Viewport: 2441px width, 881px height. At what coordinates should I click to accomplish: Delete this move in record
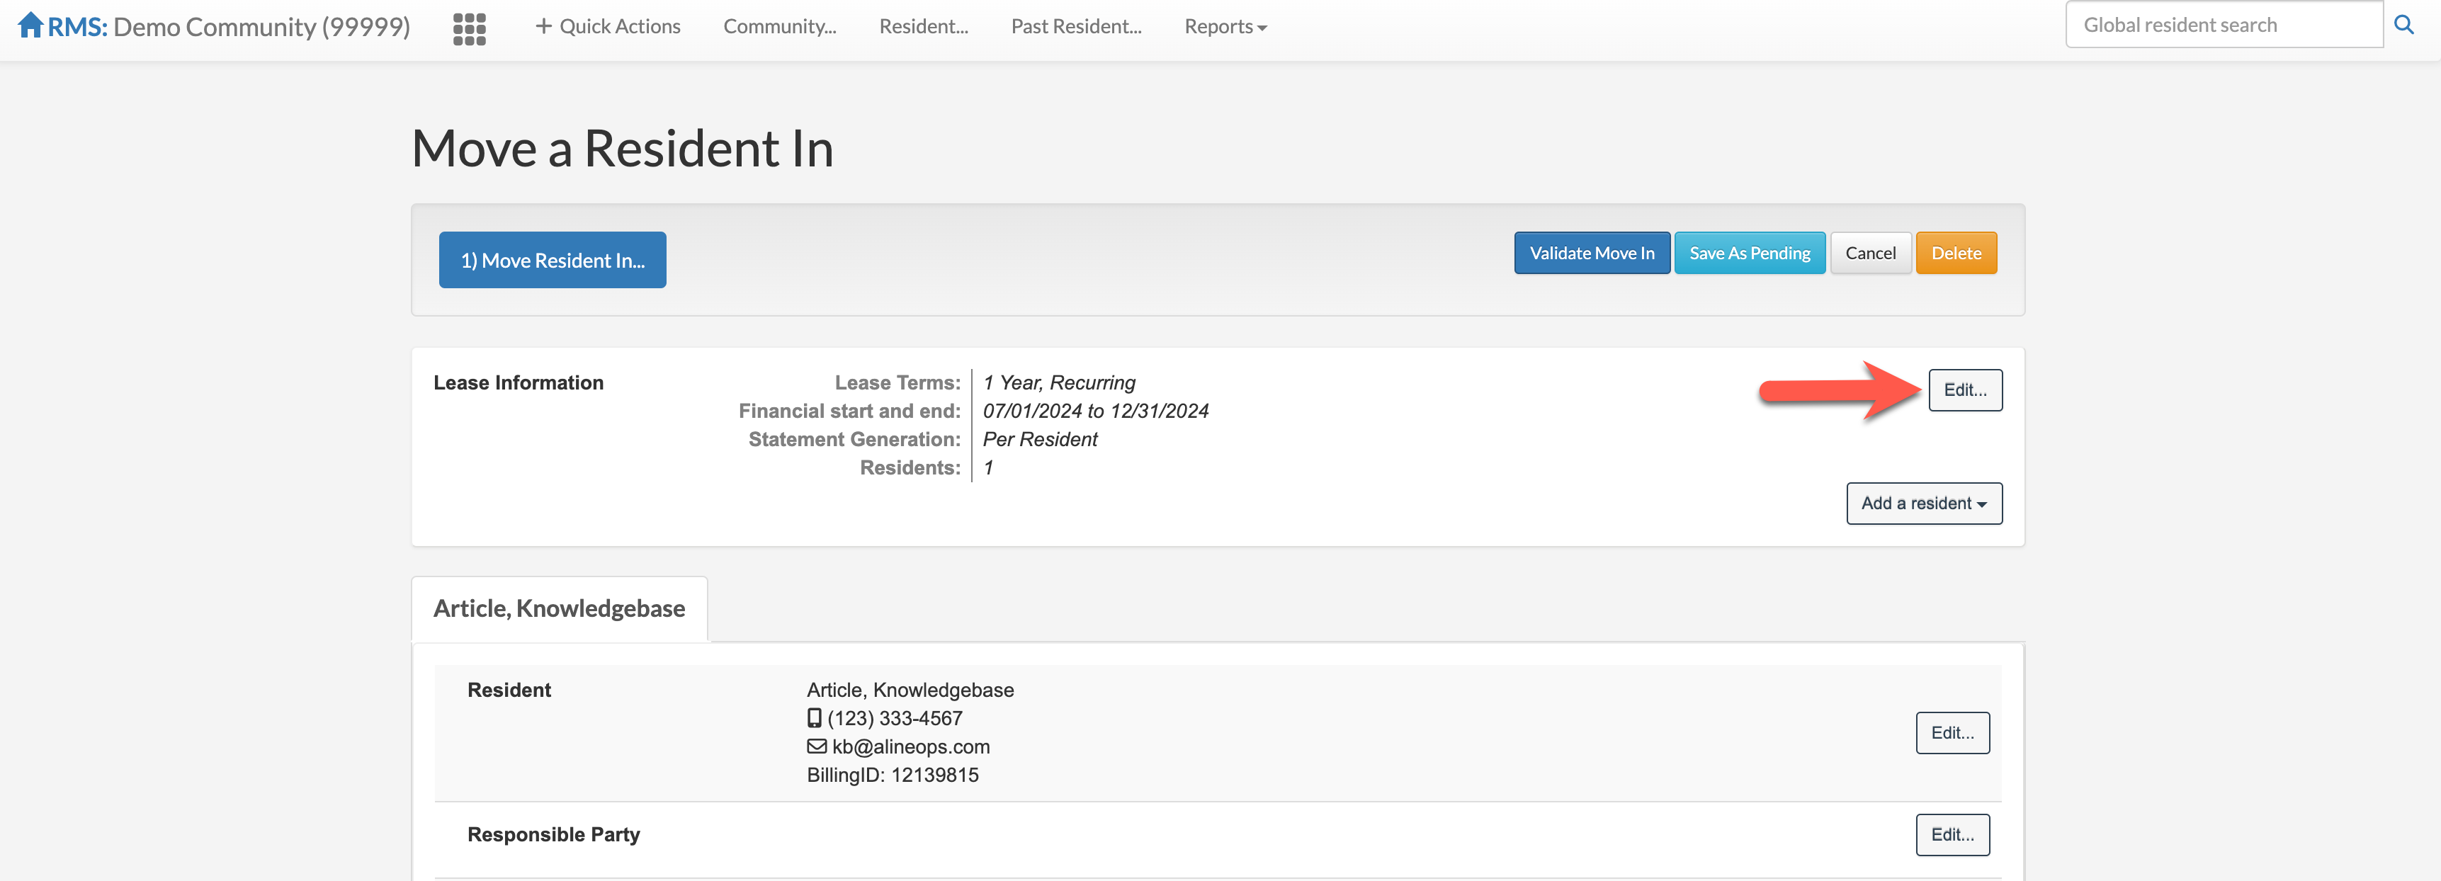point(1955,253)
